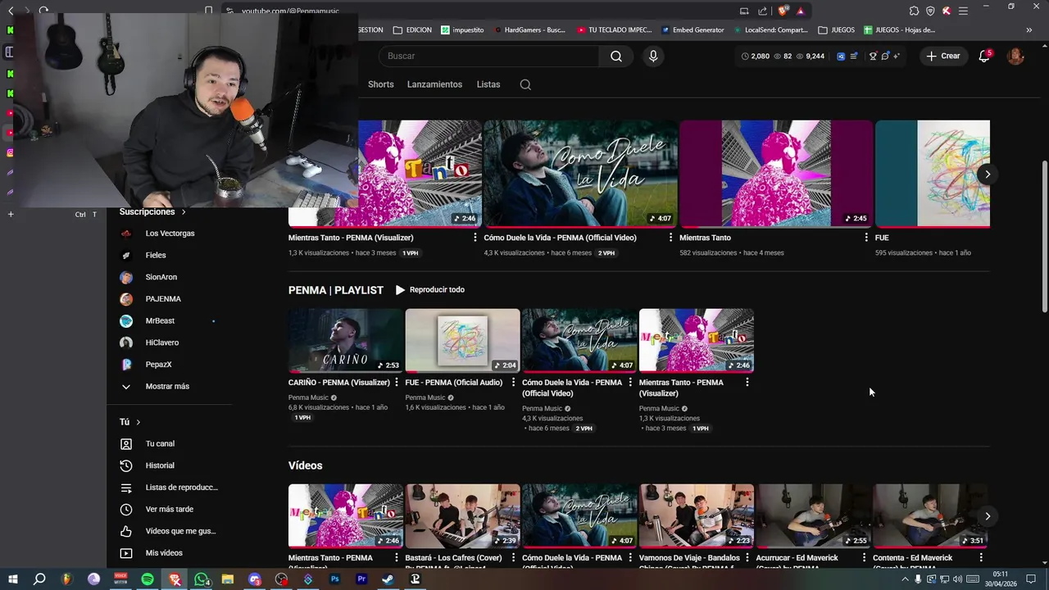Open options for Mientras Tanto PENMA Visualizer top row
The height and width of the screenshot is (590, 1049).
pos(475,238)
